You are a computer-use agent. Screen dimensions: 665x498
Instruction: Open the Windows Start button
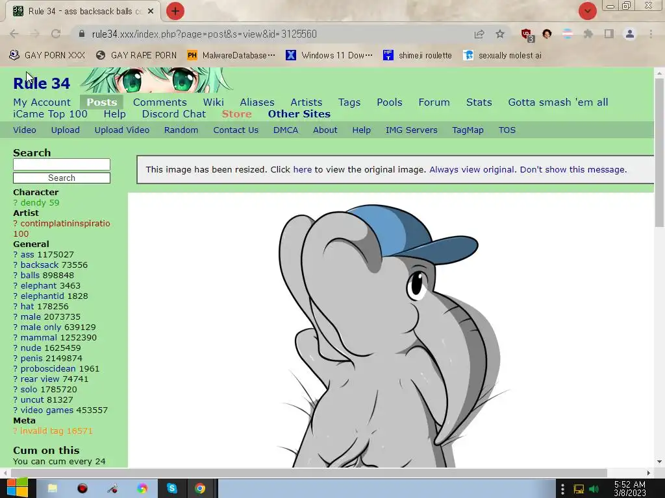[18, 488]
